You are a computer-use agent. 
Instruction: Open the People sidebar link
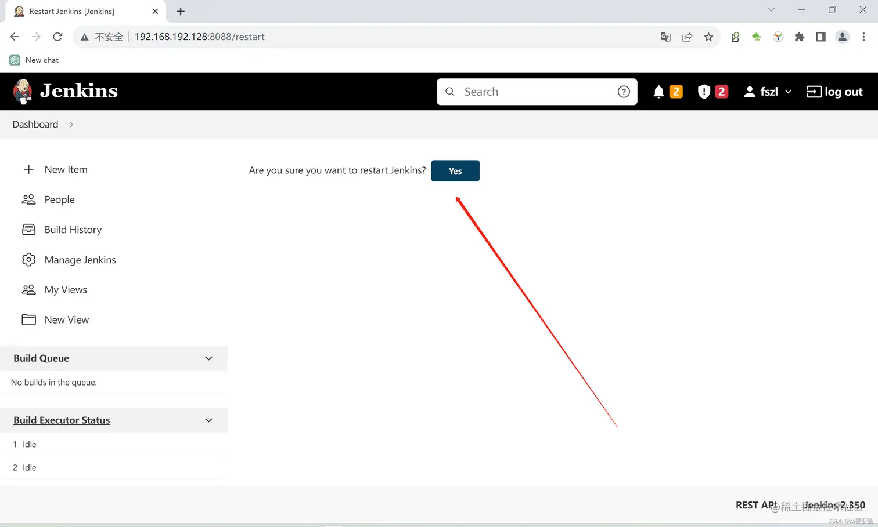[59, 199]
